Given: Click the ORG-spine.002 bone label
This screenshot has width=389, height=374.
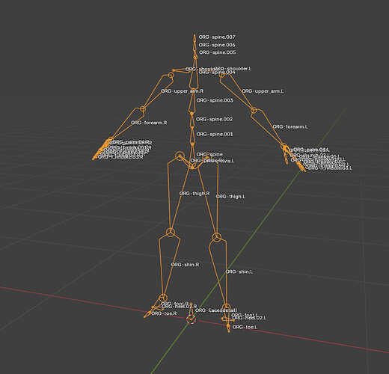Looking at the screenshot, I should [x=214, y=120].
